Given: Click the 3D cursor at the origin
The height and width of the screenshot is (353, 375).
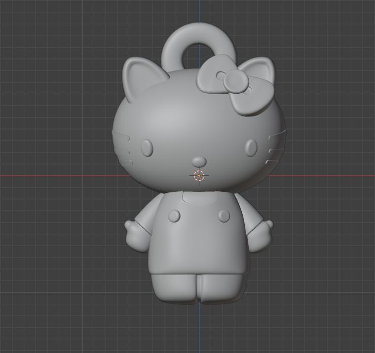Looking at the screenshot, I should click(x=199, y=176).
